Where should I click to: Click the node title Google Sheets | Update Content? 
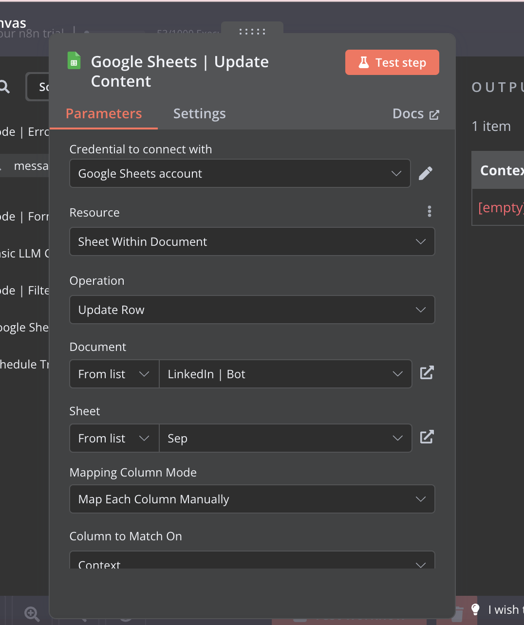click(180, 71)
